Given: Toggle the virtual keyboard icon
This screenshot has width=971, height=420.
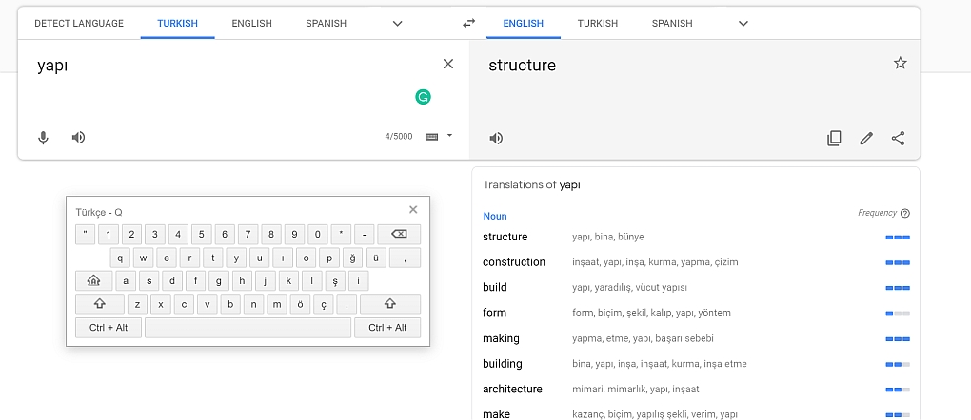Looking at the screenshot, I should (431, 137).
